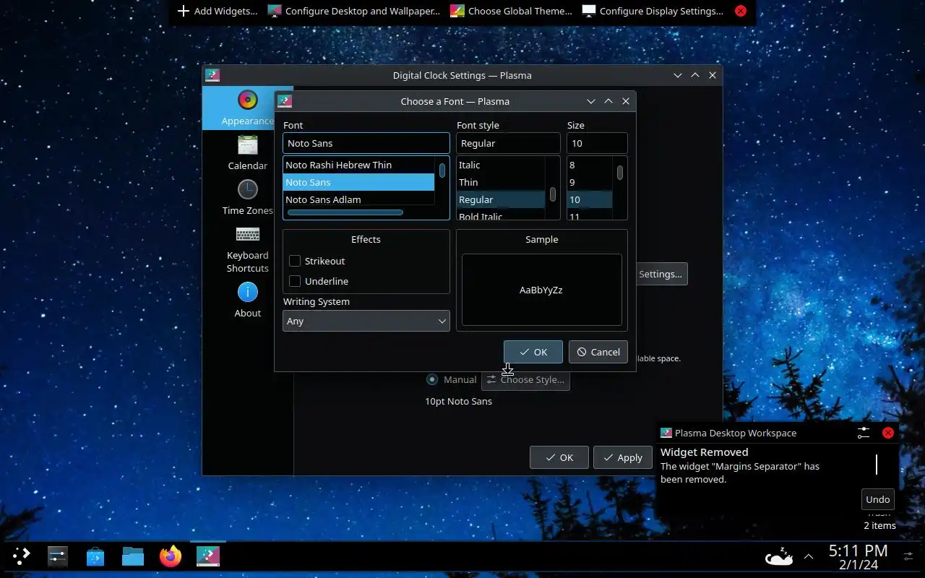Open Time Zones settings page

[x=247, y=197]
